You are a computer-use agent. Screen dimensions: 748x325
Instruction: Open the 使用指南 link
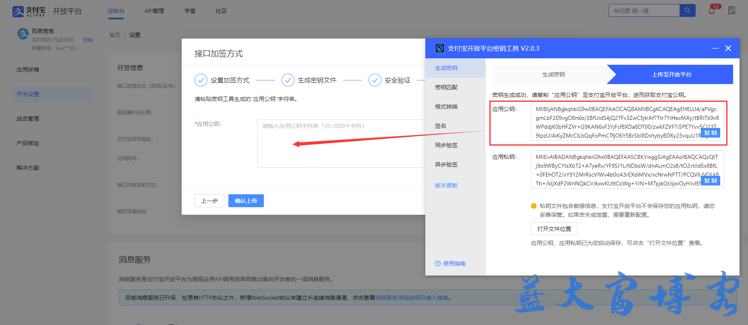pyautogui.click(x=454, y=263)
